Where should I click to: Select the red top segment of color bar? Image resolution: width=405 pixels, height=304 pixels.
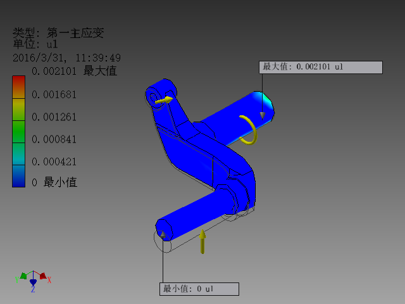18,87
